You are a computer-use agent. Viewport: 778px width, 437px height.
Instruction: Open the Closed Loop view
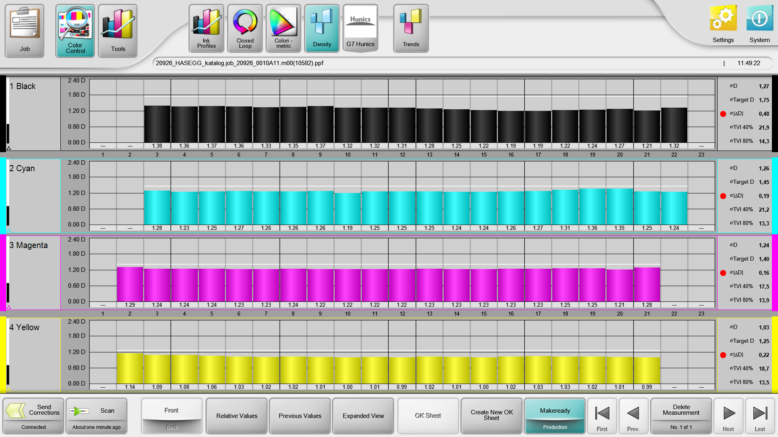[x=245, y=28]
